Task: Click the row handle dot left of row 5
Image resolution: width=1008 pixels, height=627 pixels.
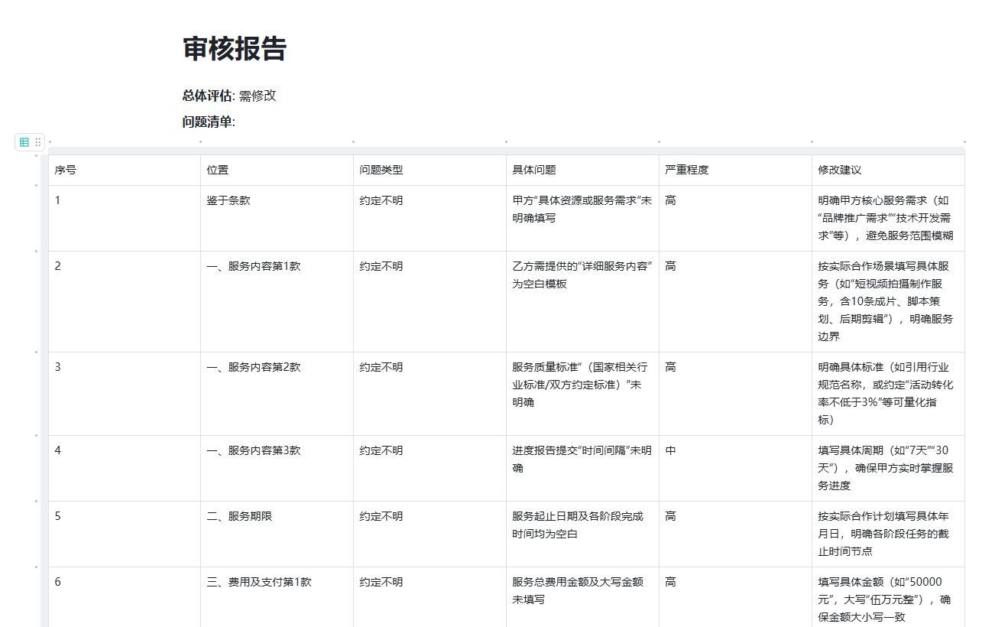Action: (34, 502)
